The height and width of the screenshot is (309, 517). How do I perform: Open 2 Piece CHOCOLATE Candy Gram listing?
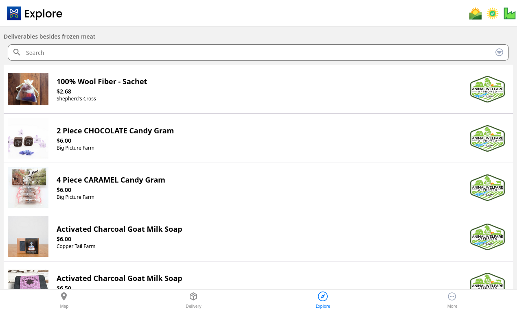[258, 138]
